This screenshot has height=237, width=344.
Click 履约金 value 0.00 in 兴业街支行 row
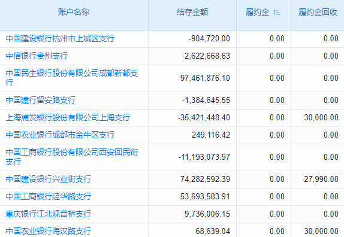[277, 179]
